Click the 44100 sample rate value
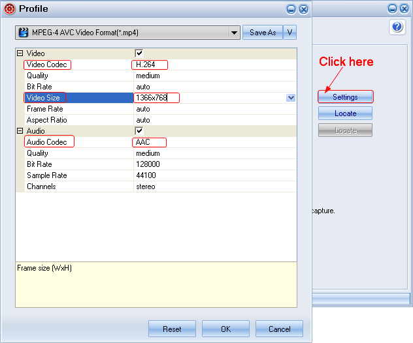This screenshot has width=413, height=343. pyautogui.click(x=146, y=175)
